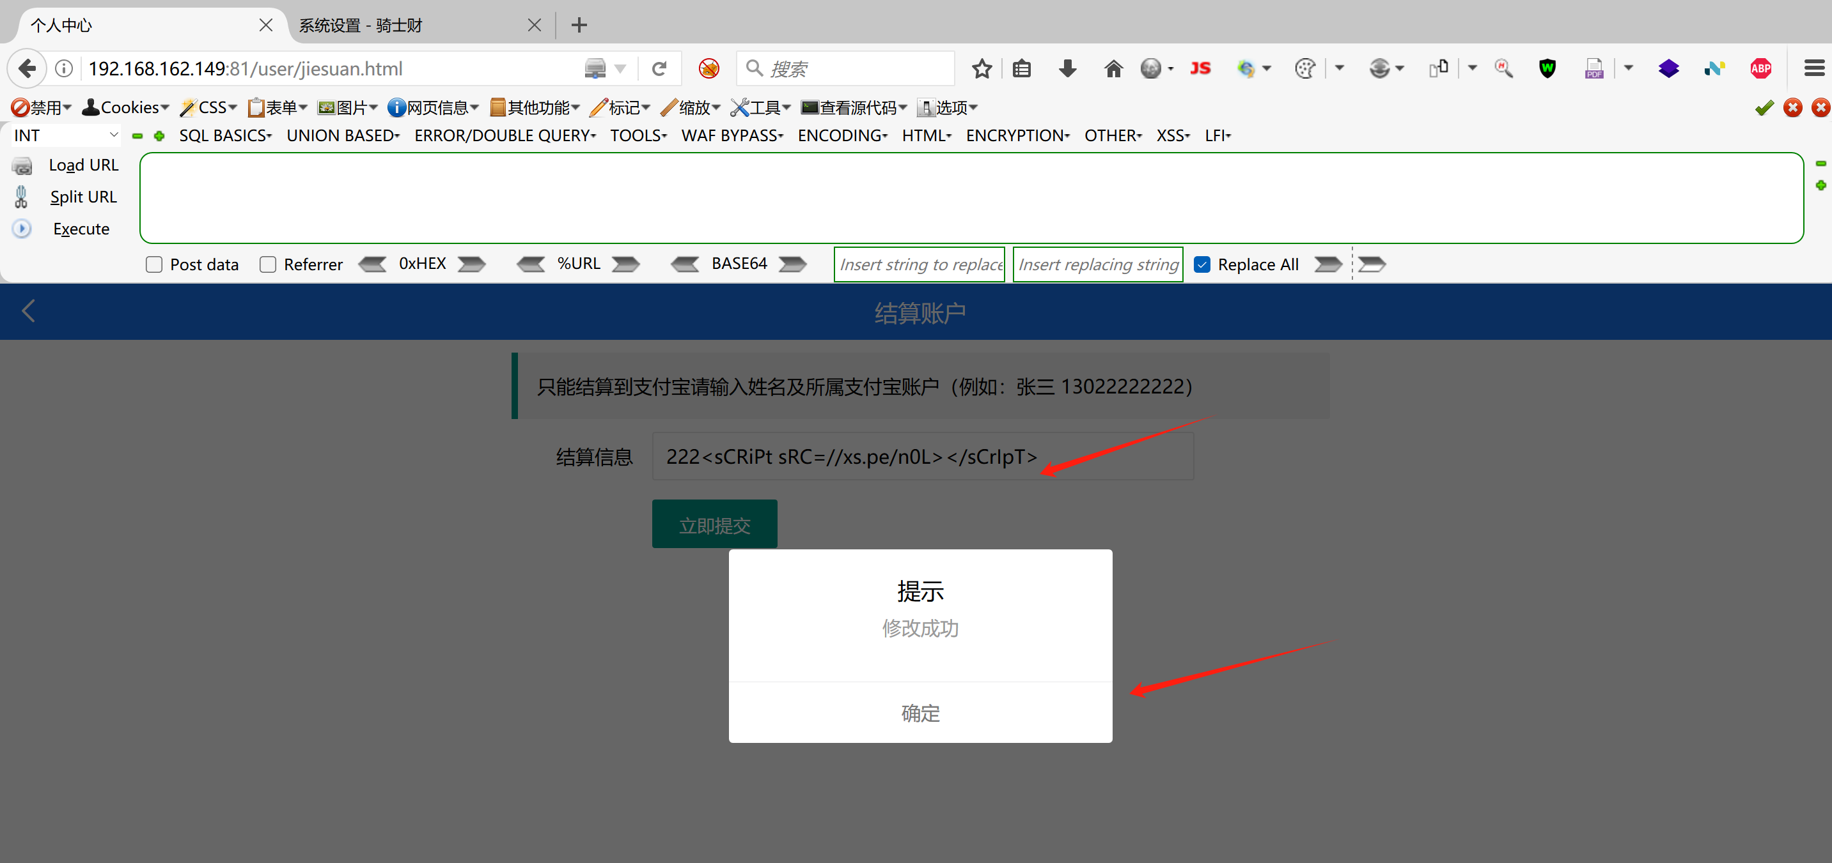Image resolution: width=1832 pixels, height=863 pixels.
Task: Click HackBar Execute play icon
Action: 22,229
